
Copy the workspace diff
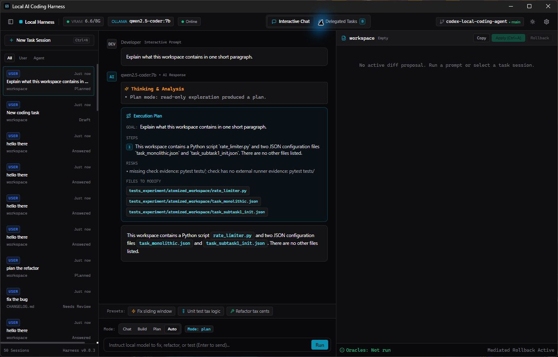[x=481, y=38]
